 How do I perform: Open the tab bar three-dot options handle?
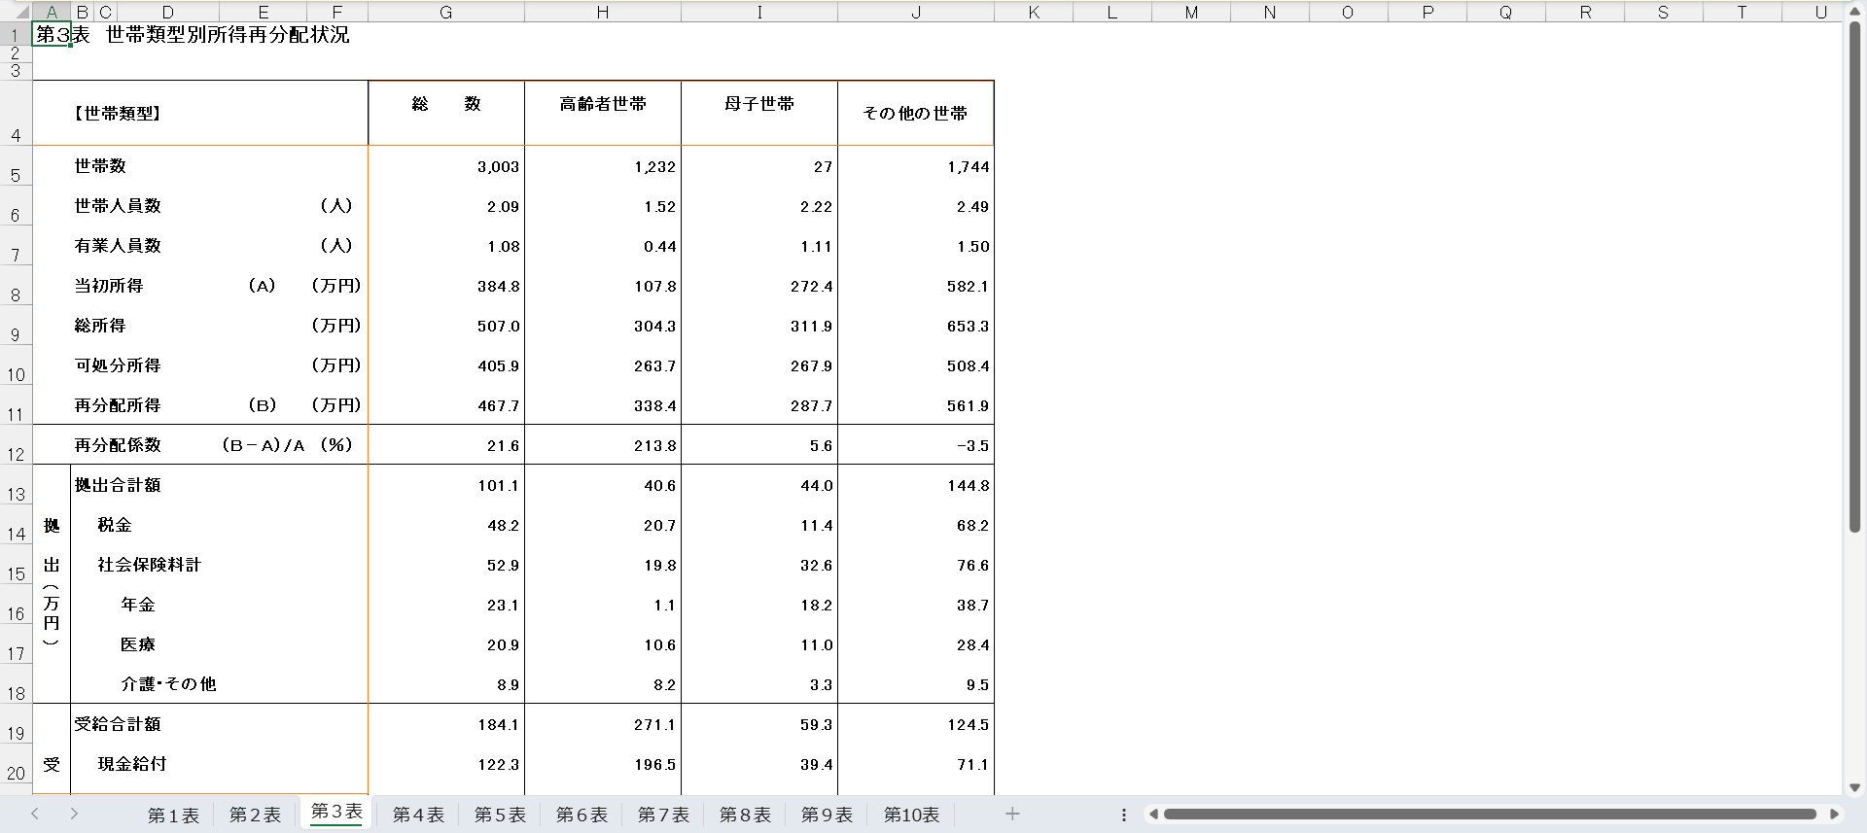[x=1124, y=815]
